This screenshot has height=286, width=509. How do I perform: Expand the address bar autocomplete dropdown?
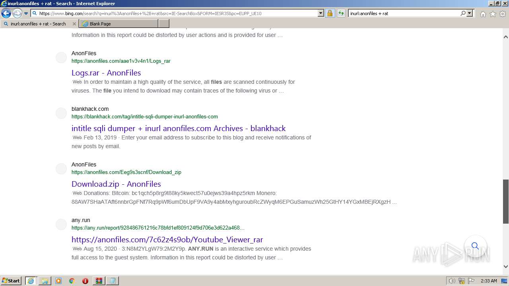point(321,13)
